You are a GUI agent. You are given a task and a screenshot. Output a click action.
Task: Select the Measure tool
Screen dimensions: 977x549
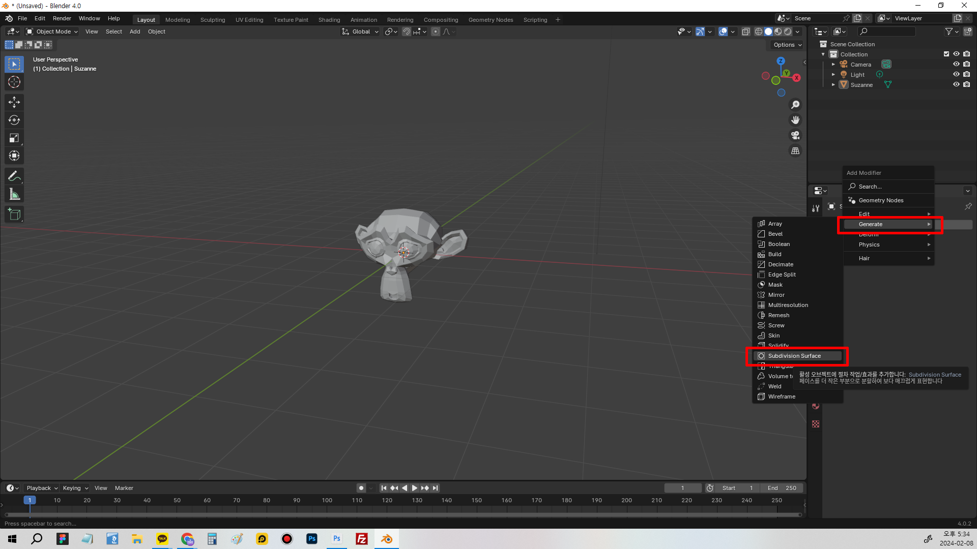click(14, 194)
